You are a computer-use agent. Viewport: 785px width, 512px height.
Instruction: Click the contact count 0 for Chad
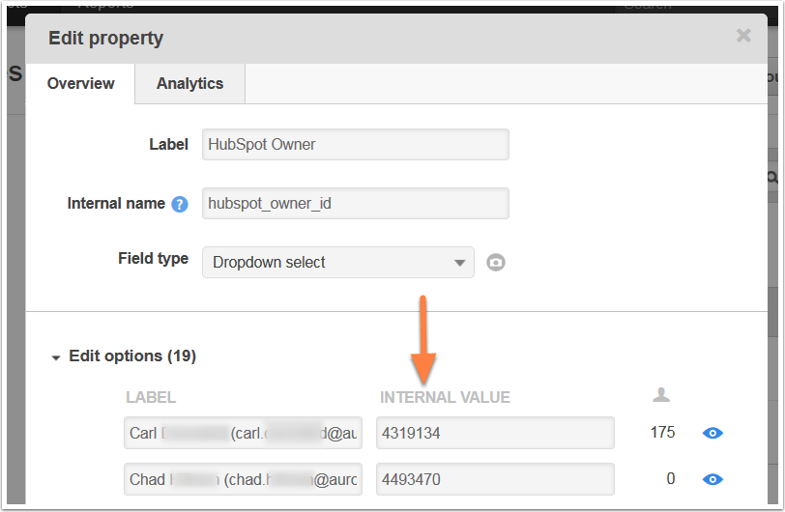670,479
